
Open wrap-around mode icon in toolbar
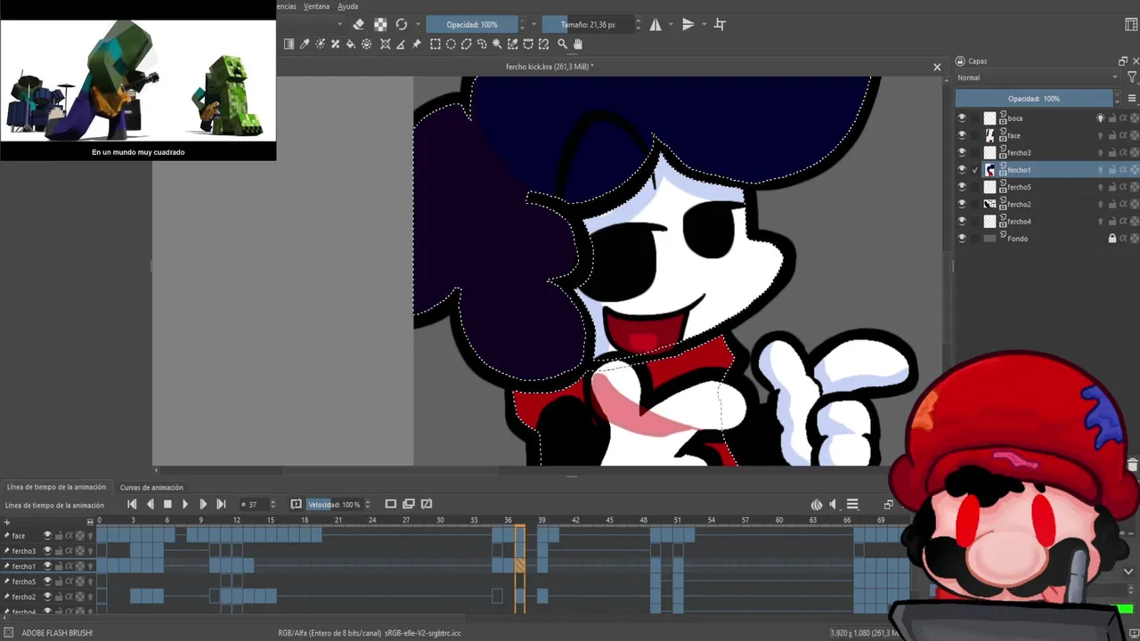coord(720,25)
